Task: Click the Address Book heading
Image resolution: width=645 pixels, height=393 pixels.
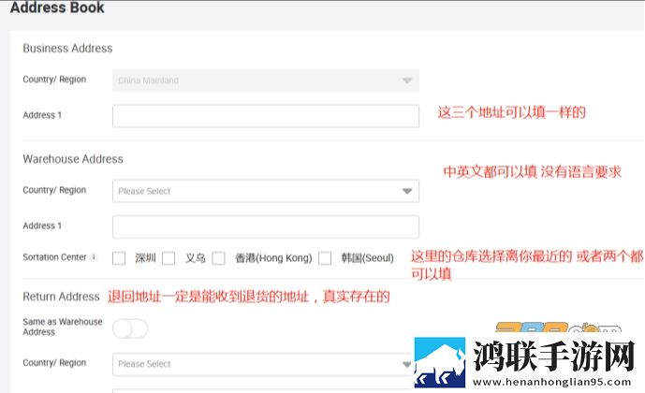Action: (57, 7)
